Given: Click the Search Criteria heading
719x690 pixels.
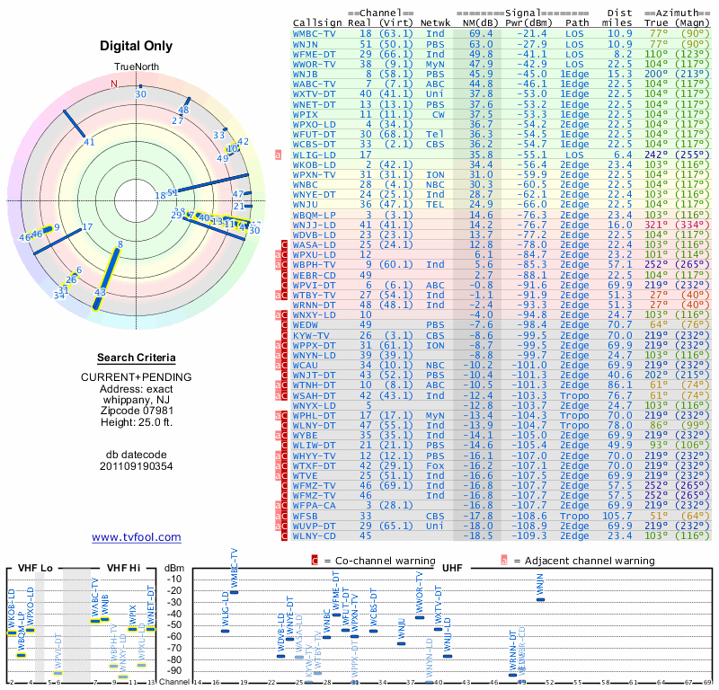Looking at the screenshot, I should pos(137,358).
